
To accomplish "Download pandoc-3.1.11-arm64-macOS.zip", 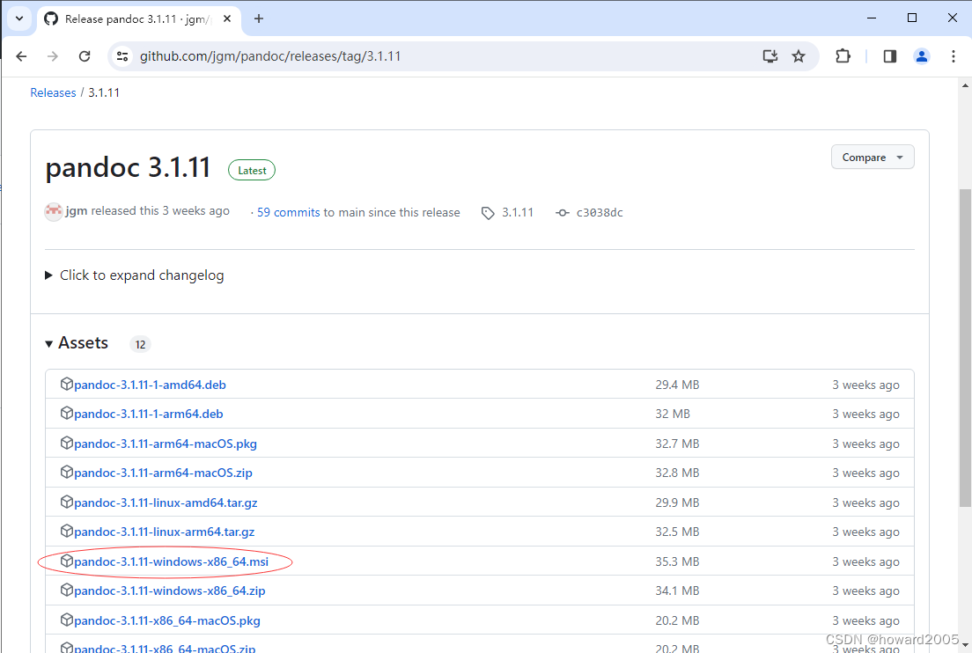I will (x=163, y=473).
